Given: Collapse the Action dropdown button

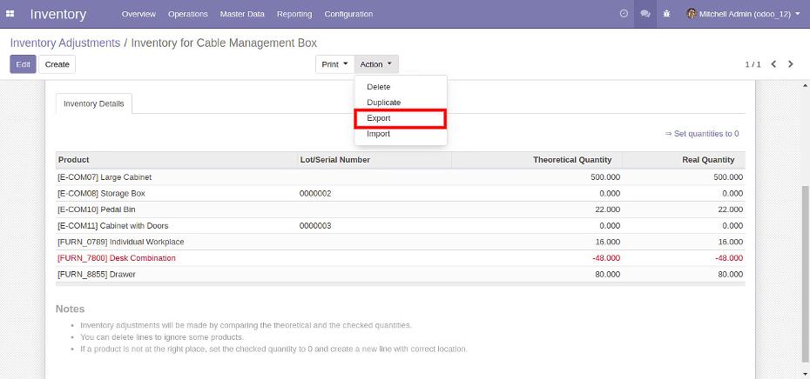Looking at the screenshot, I should coord(376,64).
